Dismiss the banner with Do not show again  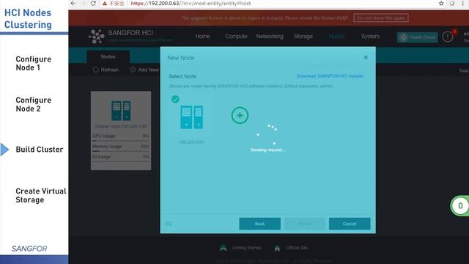point(381,18)
